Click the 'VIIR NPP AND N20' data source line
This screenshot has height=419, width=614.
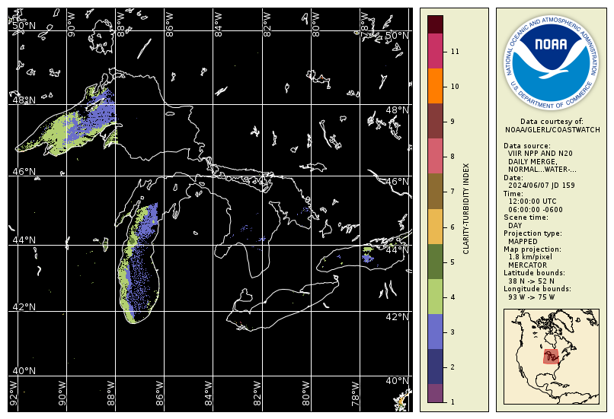click(x=540, y=154)
